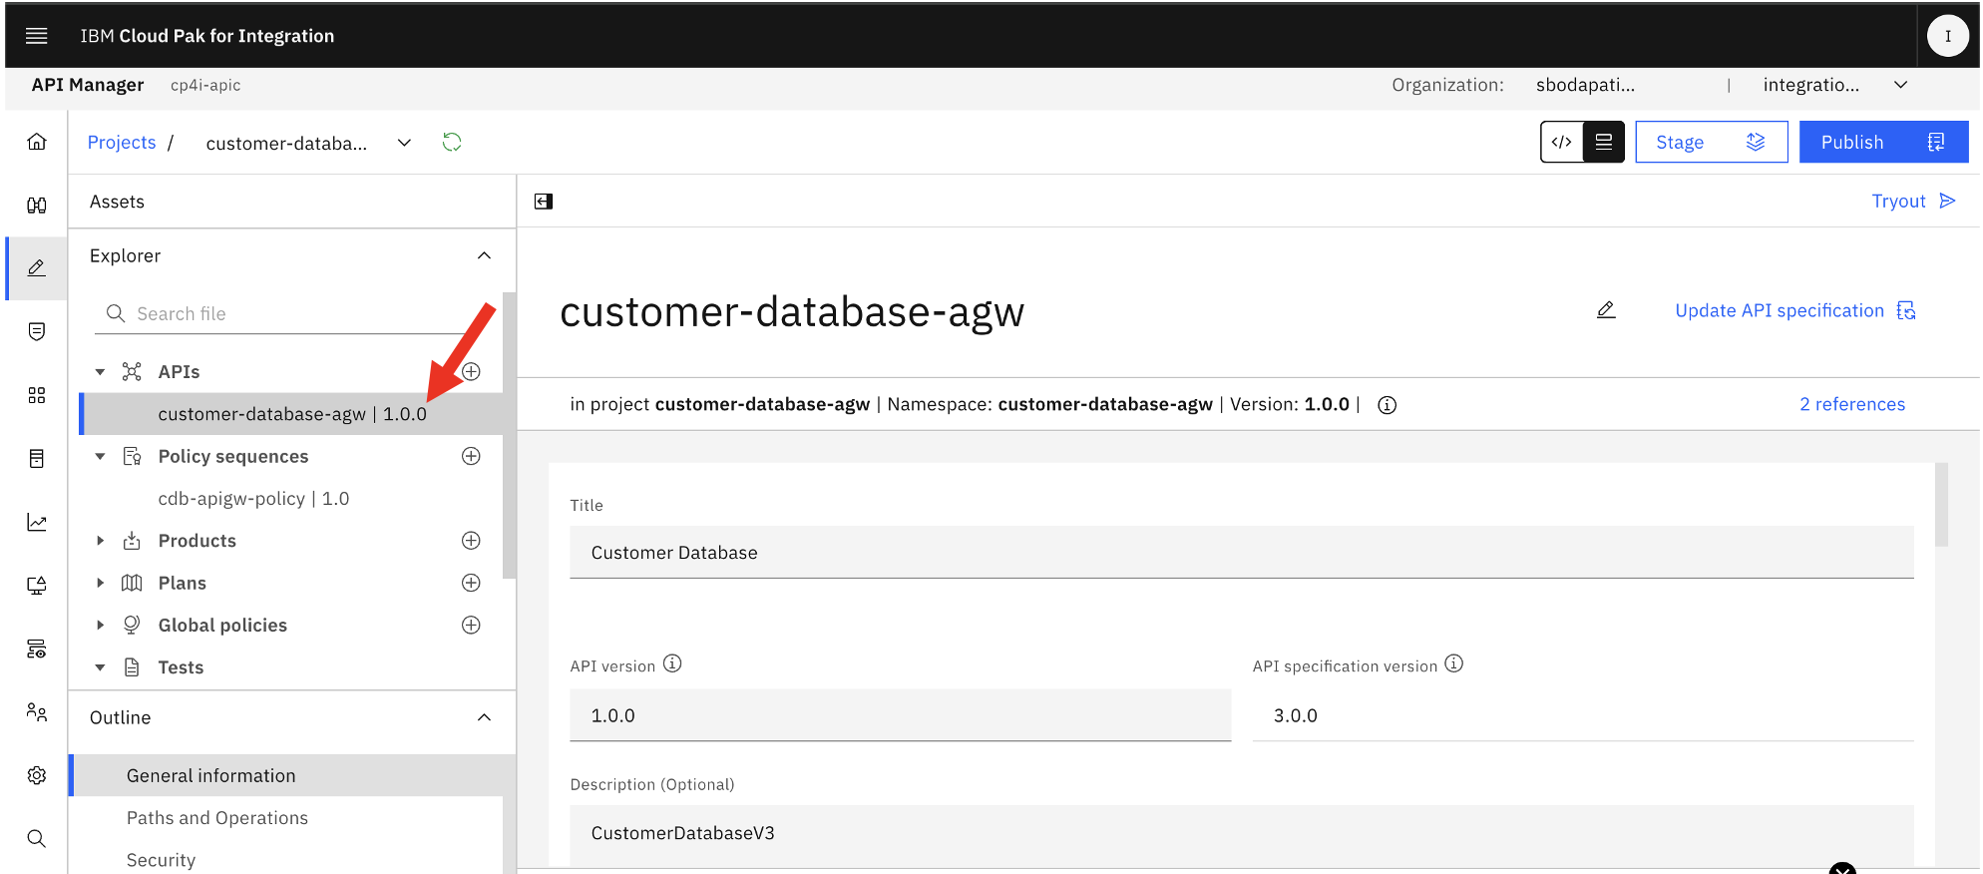Expand the Global policies tree node
Image resolution: width=1983 pixels, height=874 pixels.
tap(100, 625)
